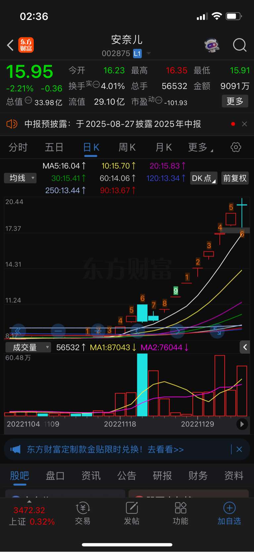Change 前复权 adjustment mode
Screen dimensions: 254x552
[x=235, y=178]
